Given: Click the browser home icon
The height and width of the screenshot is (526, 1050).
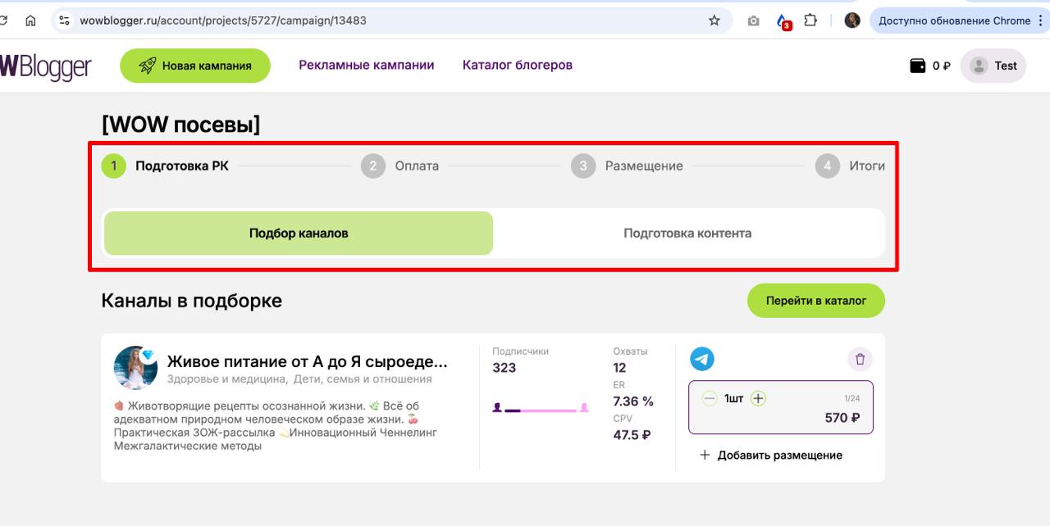Looking at the screenshot, I should 30,20.
